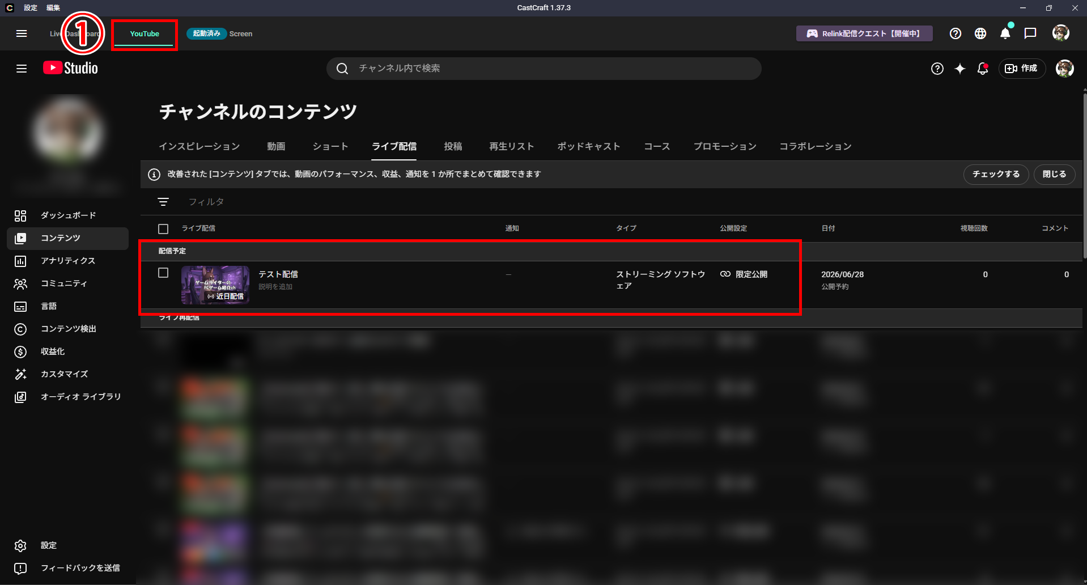Open コンテンツ in the sidebar
The image size is (1087, 585).
pyautogui.click(x=68, y=238)
